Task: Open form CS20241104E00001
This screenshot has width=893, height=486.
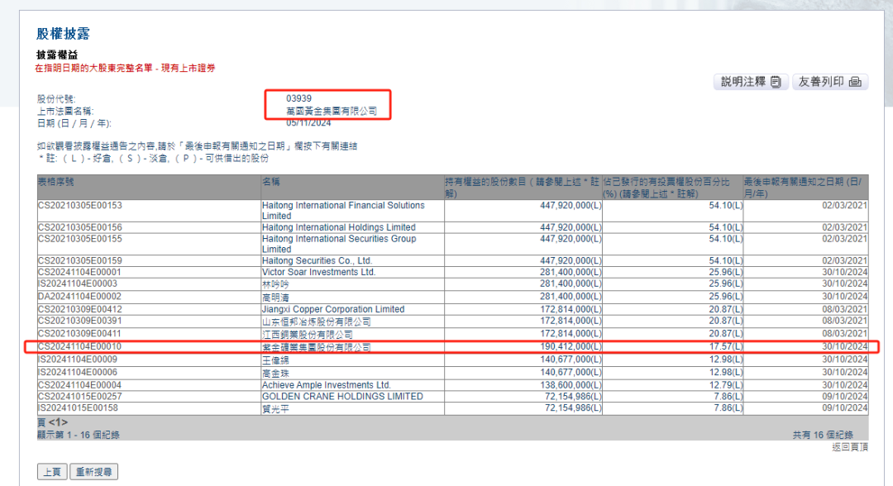Action: click(79, 272)
